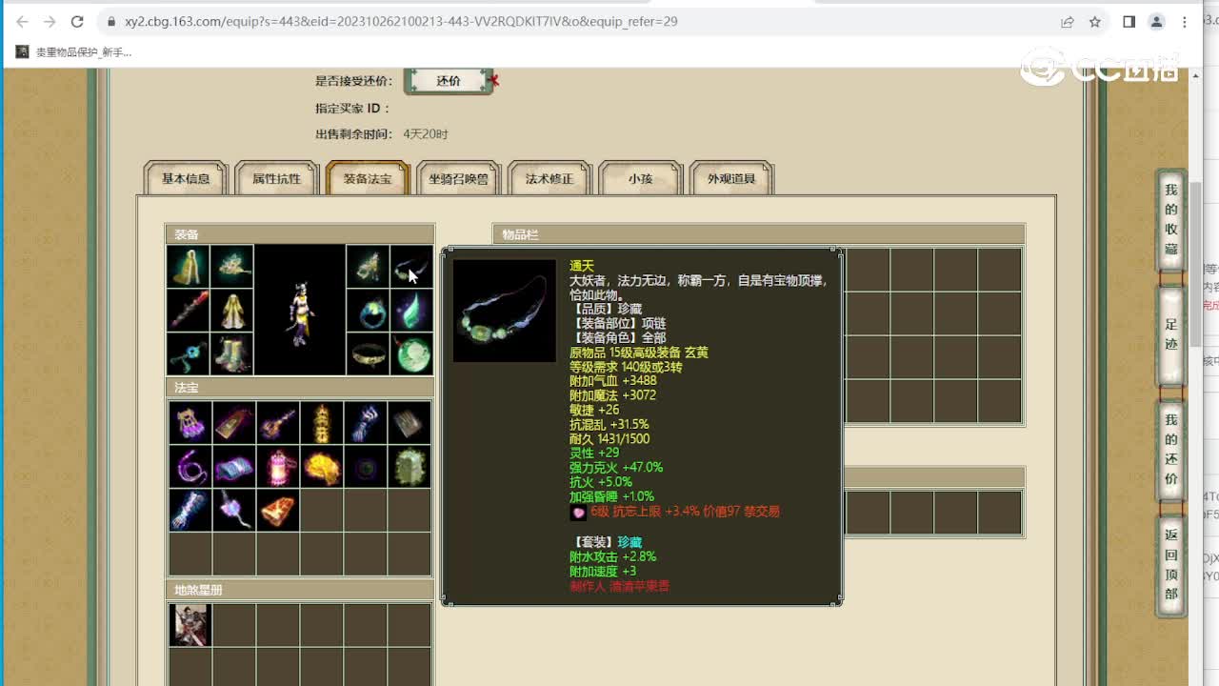
Task: Select the orange brick 法宝 icon
Action: [x=278, y=511]
